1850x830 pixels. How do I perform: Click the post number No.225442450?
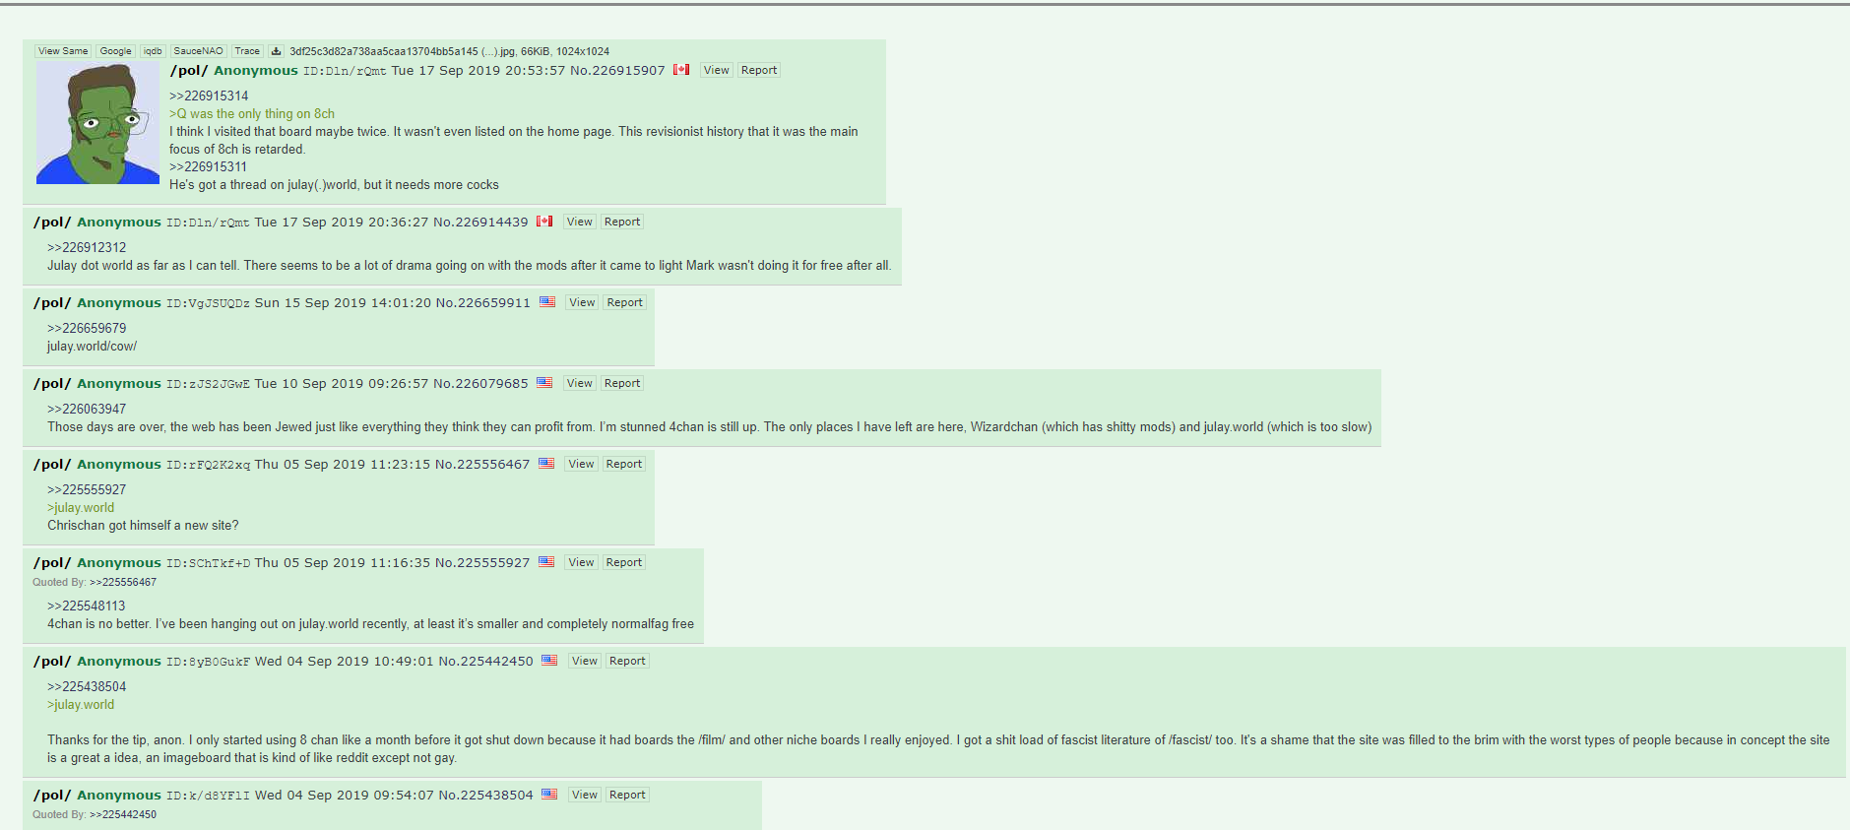pyautogui.click(x=485, y=661)
